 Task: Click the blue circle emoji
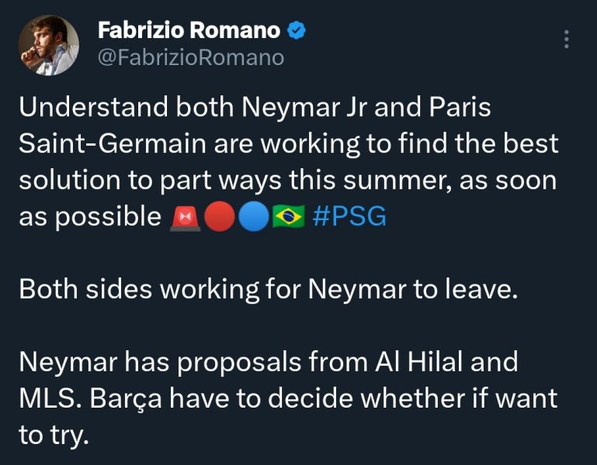point(253,218)
